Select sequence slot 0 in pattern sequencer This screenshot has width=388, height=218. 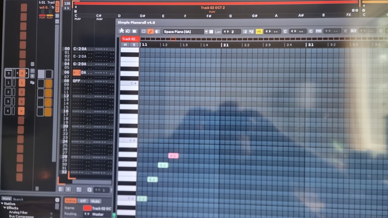(x=9, y=73)
